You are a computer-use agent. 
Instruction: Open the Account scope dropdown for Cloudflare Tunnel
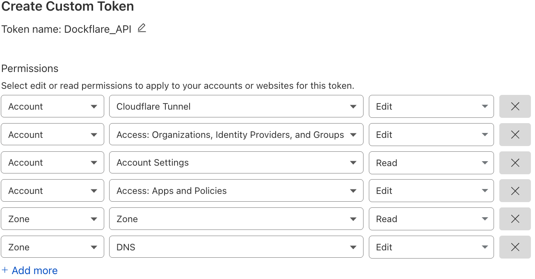(53, 106)
